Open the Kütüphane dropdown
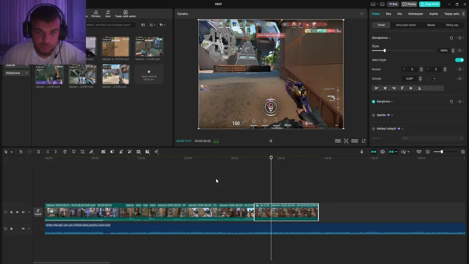Screen dimensions: 469x264 point(16,73)
